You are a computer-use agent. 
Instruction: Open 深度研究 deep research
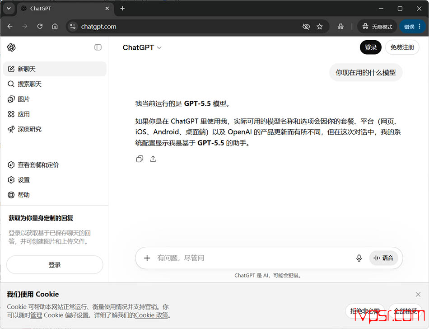click(55, 129)
